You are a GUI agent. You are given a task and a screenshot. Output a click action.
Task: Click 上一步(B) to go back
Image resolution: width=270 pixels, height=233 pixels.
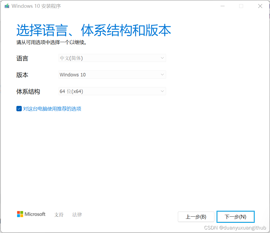click(196, 217)
